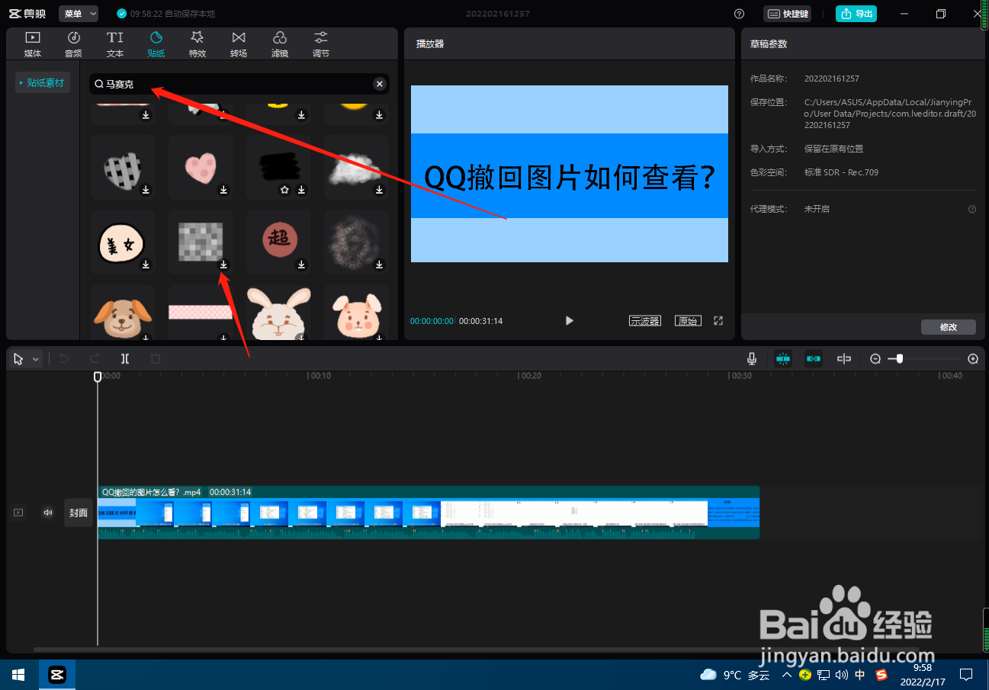Select the white cloud sticker
This screenshot has width=989, height=690.
(x=356, y=166)
